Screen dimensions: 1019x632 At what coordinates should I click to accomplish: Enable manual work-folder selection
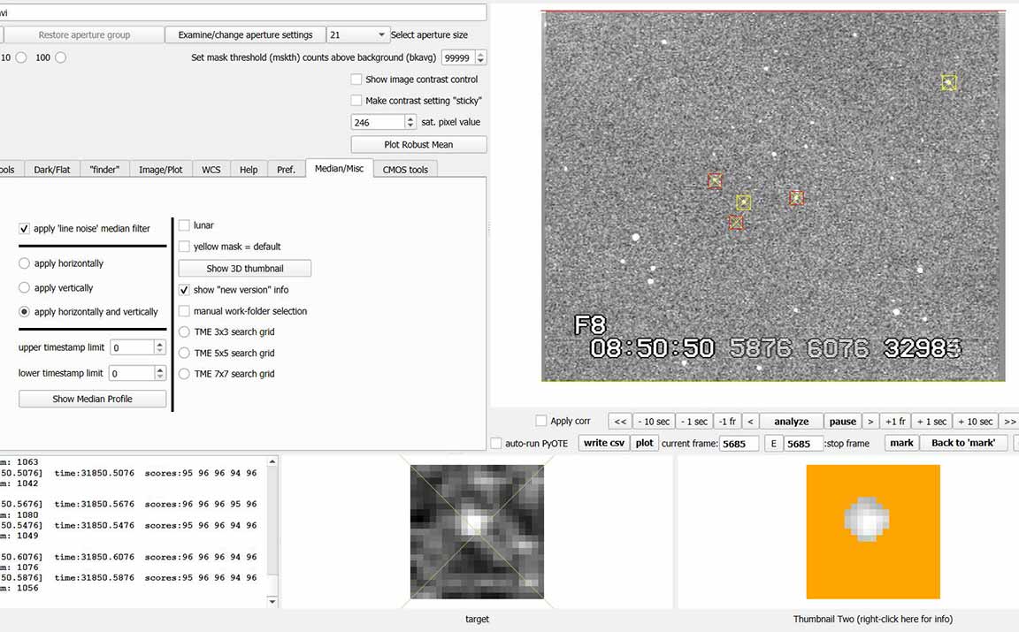tap(184, 311)
